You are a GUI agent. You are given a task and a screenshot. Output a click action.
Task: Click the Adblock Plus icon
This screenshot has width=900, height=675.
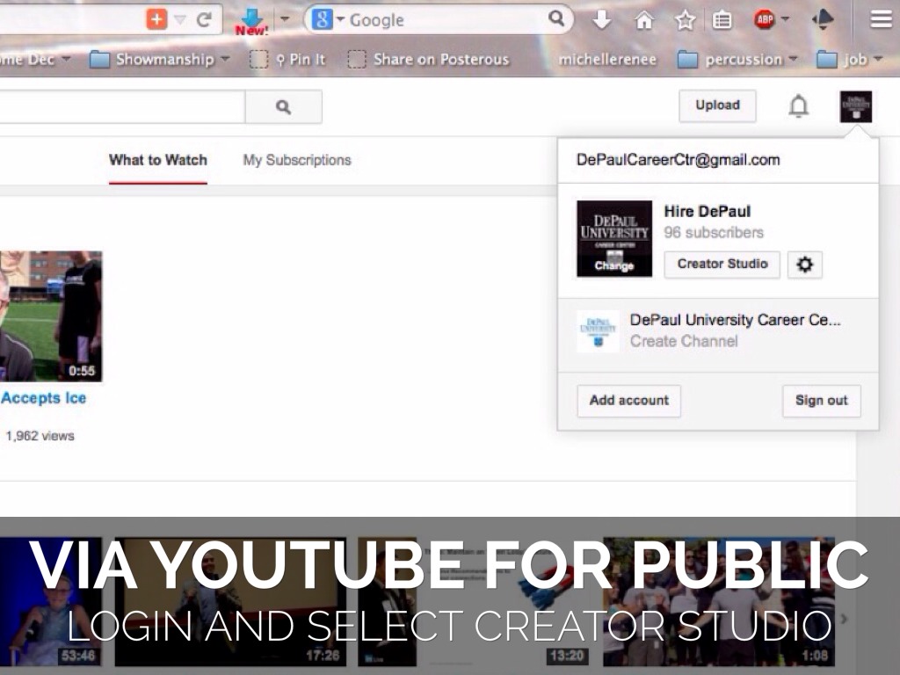pos(765,19)
